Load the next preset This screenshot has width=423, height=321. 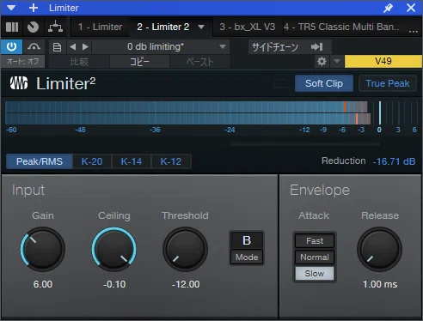pyautogui.click(x=85, y=46)
